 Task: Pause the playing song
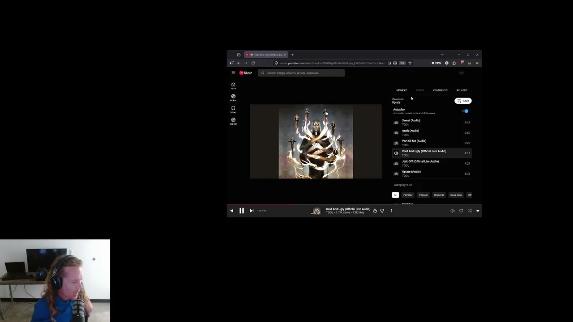[x=241, y=211]
